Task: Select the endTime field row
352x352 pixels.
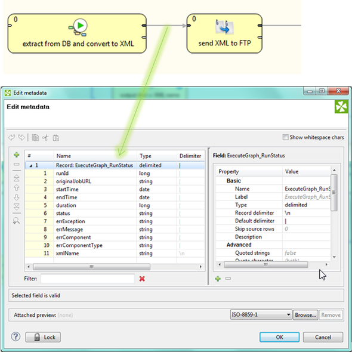Action: click(x=115, y=197)
